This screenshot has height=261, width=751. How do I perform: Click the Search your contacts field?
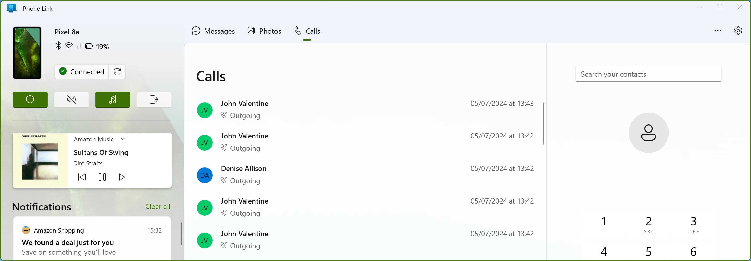click(648, 74)
